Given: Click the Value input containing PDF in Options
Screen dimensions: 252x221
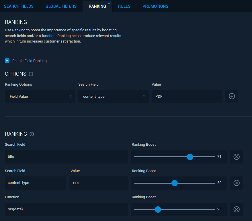Looking at the screenshot, I should pos(187,96).
